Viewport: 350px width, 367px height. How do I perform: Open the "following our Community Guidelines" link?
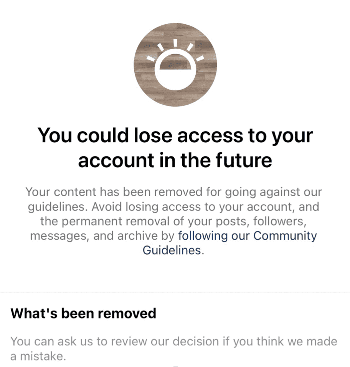(248, 235)
